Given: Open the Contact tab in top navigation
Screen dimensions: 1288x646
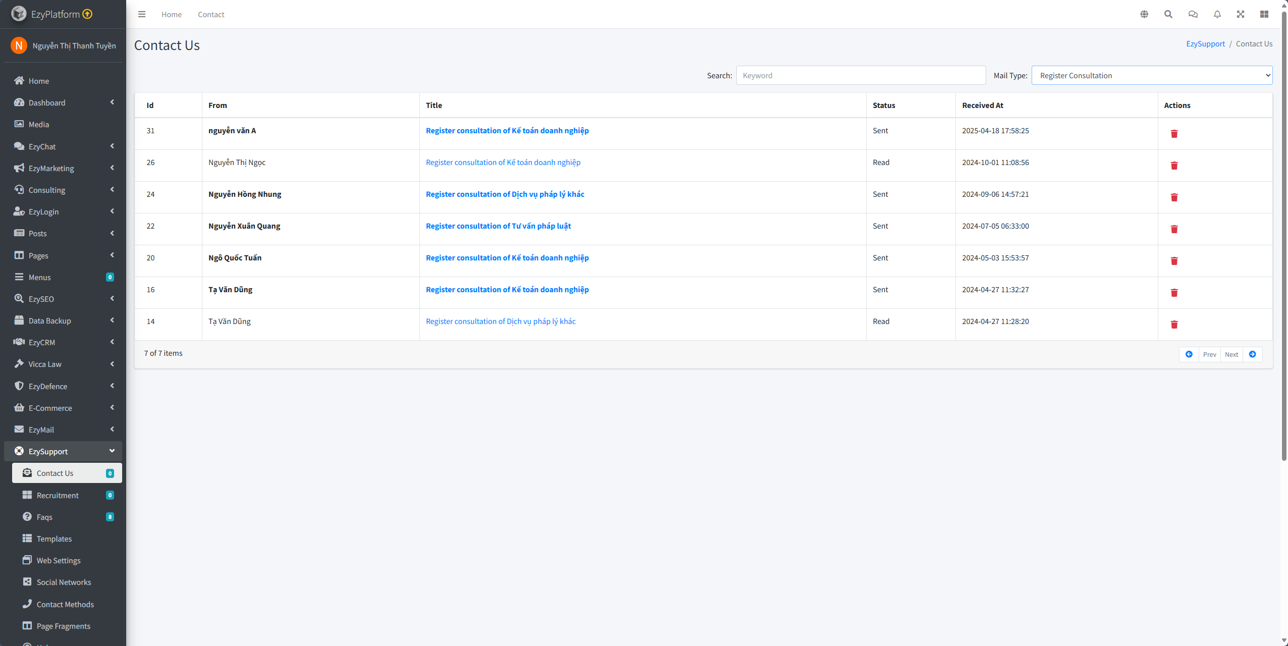Looking at the screenshot, I should (x=211, y=14).
